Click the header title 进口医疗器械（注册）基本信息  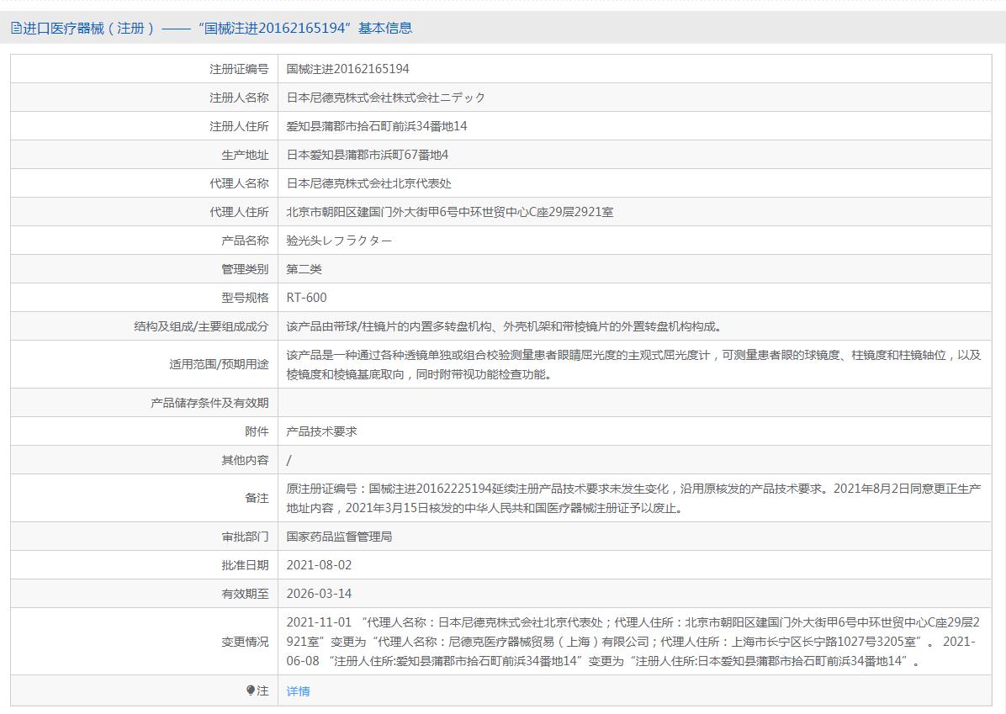click(x=218, y=29)
